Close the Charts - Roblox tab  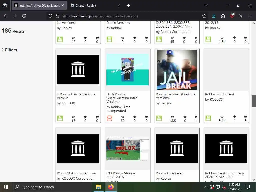tap(119, 5)
